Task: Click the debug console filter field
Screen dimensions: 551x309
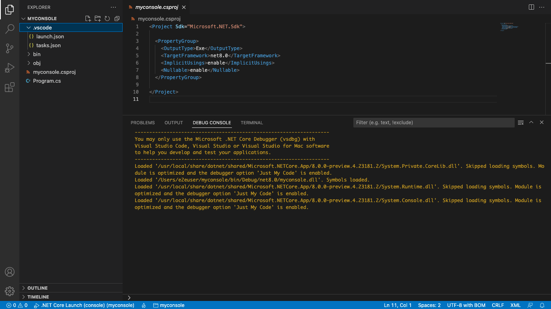Action: point(434,122)
